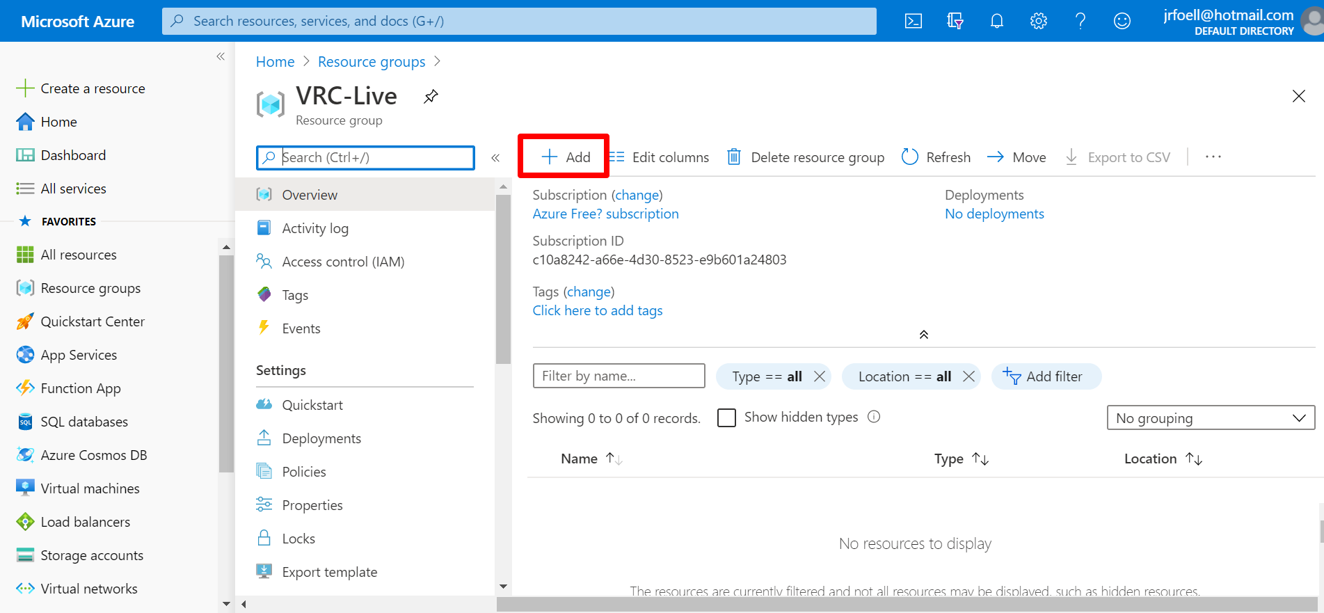This screenshot has width=1324, height=613.
Task: Focus the Filter by name field
Action: pyautogui.click(x=619, y=376)
